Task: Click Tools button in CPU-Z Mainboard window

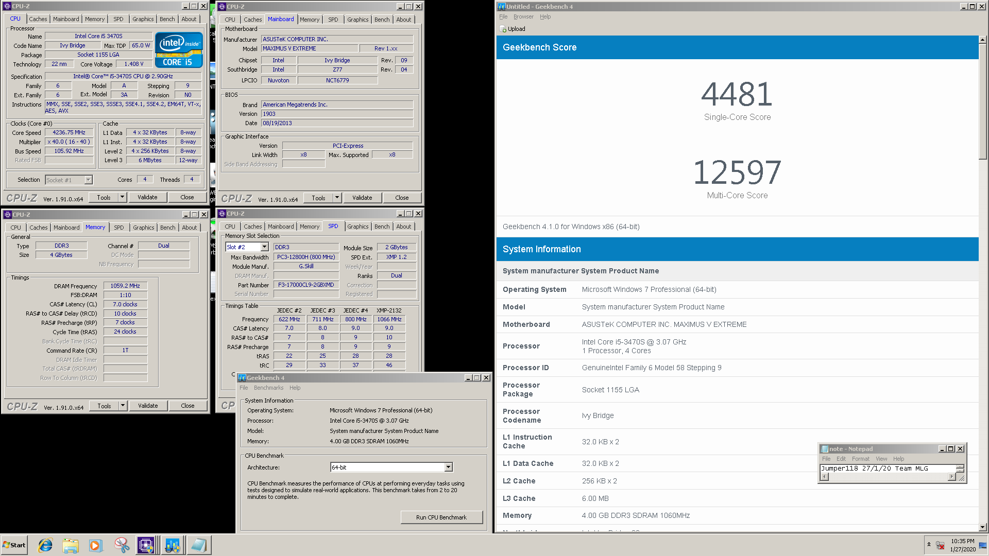Action: point(318,198)
